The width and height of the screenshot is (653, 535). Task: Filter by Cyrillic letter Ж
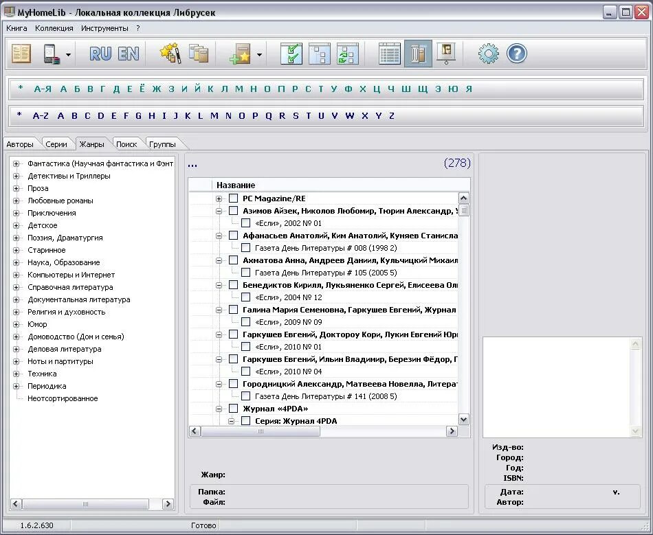pos(156,89)
